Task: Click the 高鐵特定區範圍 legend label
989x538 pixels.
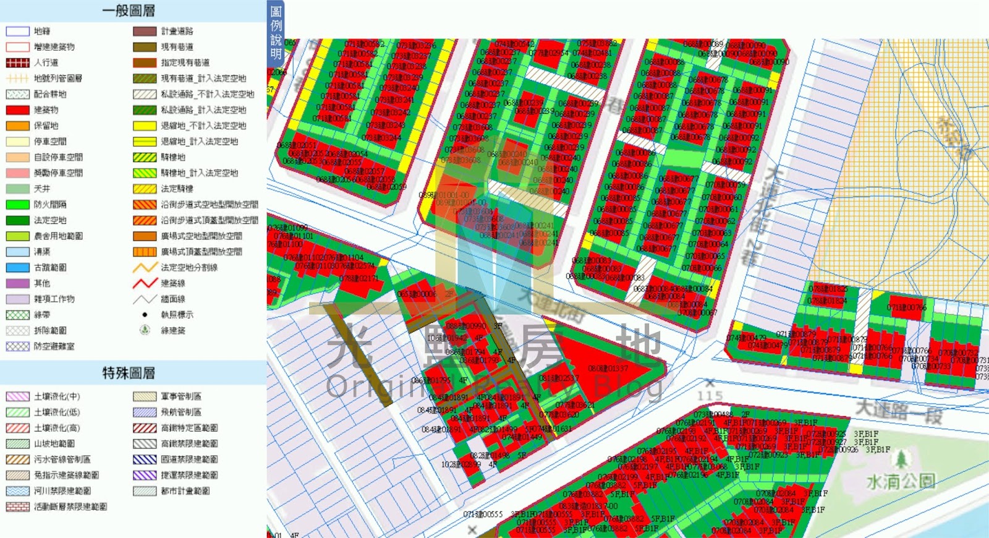Action: [189, 428]
